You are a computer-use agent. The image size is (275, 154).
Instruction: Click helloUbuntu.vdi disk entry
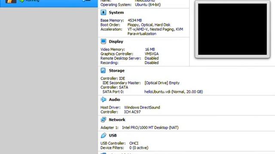174,92
